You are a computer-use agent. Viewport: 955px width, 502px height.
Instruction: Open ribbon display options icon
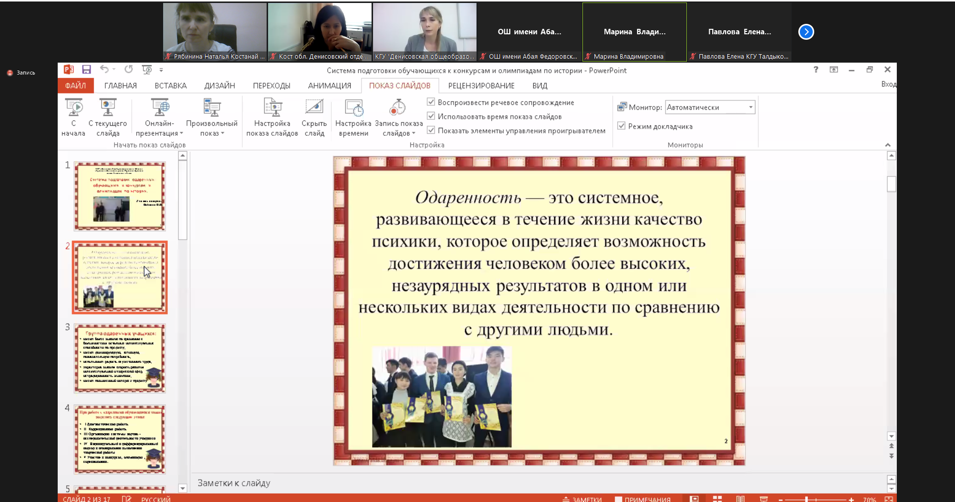pyautogui.click(x=834, y=70)
